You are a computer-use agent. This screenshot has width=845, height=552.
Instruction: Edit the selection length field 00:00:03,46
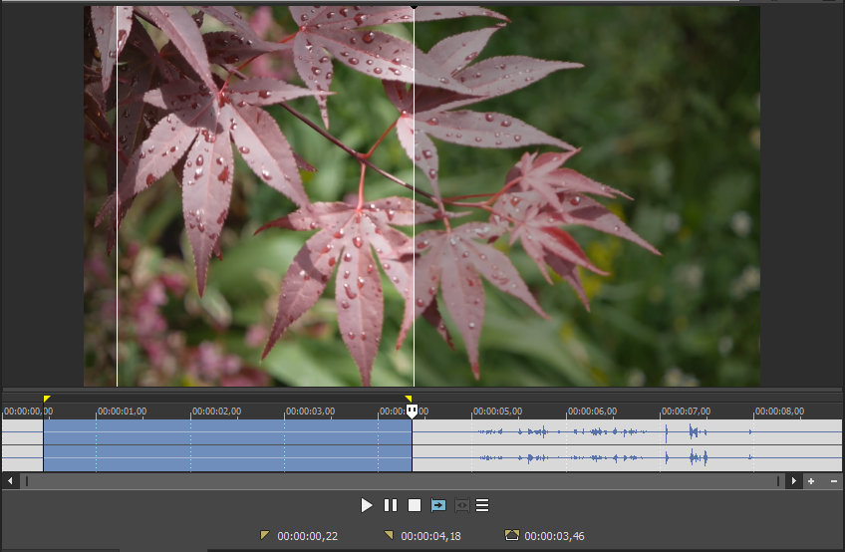click(555, 536)
